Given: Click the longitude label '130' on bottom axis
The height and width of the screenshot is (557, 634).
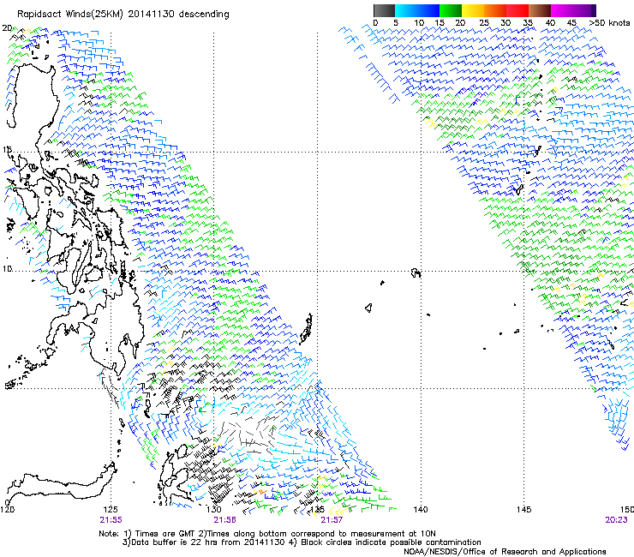Looking at the screenshot, I should [x=213, y=509].
